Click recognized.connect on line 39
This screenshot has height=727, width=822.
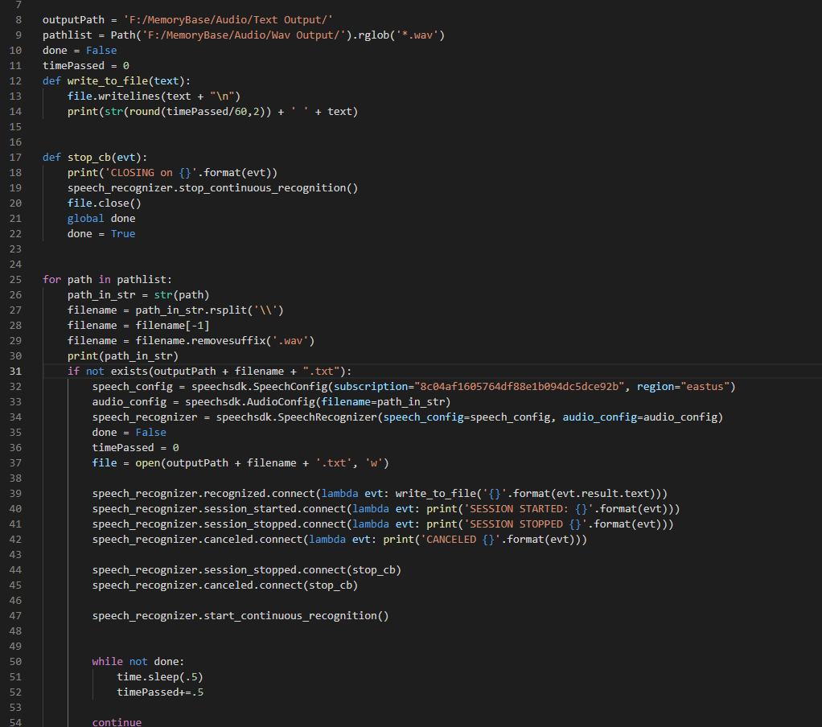point(259,493)
